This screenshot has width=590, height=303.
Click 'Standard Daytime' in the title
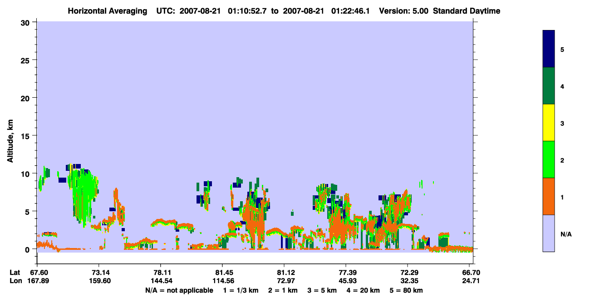click(467, 11)
